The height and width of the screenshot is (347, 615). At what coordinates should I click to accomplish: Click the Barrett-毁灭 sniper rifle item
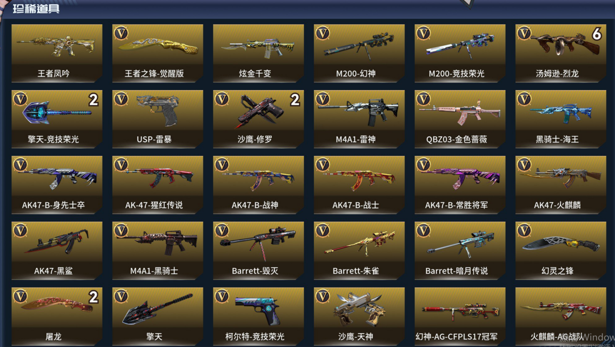click(x=258, y=251)
